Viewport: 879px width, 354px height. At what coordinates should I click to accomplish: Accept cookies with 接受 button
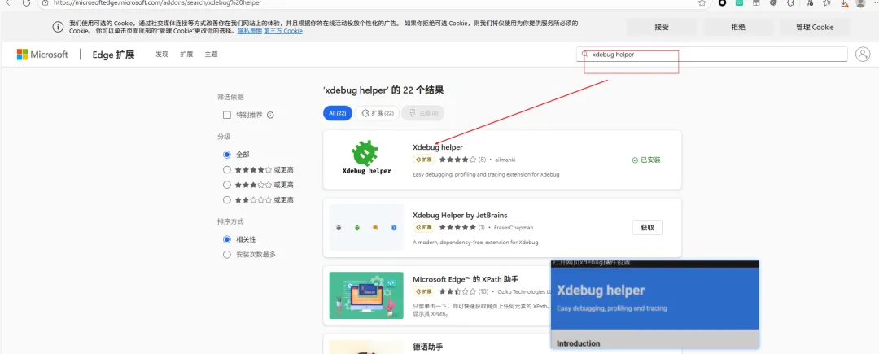point(662,27)
